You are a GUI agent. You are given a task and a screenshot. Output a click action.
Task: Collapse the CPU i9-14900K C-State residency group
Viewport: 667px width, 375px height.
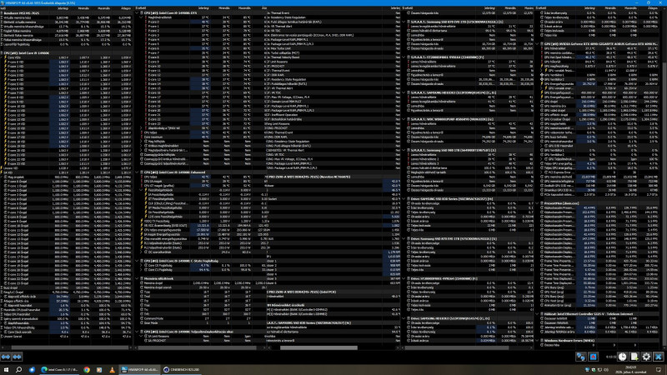coord(138,261)
